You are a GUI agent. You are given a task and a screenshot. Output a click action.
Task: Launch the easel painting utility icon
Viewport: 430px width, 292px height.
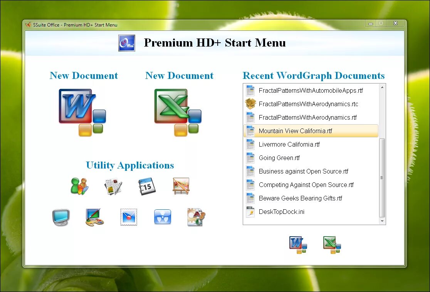click(181, 186)
